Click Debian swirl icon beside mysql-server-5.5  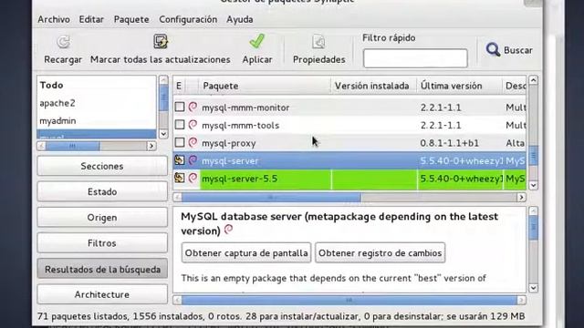coord(193,179)
